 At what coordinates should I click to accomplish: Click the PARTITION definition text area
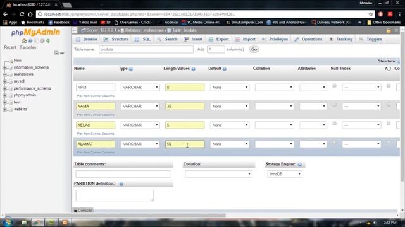115,195
